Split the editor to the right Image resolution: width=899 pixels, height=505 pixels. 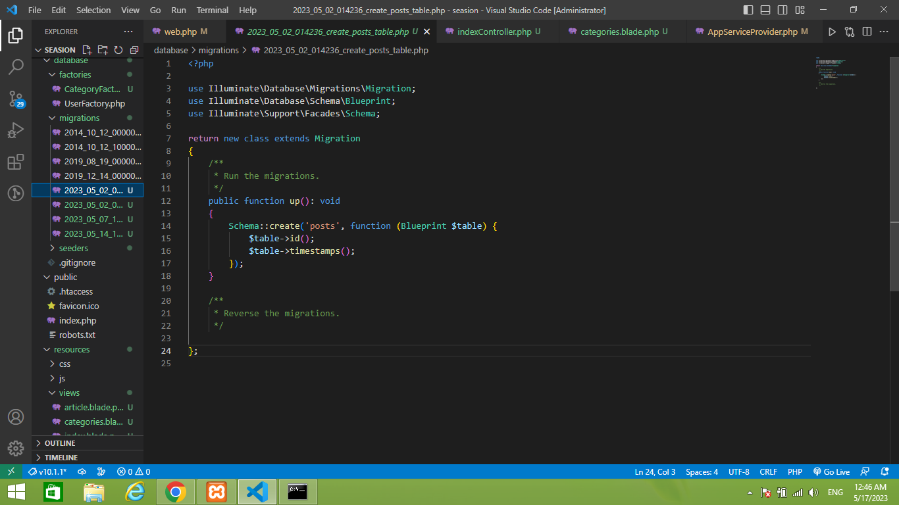pyautogui.click(x=867, y=32)
